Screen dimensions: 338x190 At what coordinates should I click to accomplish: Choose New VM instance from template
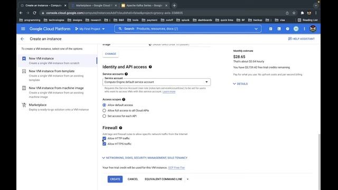point(57,75)
